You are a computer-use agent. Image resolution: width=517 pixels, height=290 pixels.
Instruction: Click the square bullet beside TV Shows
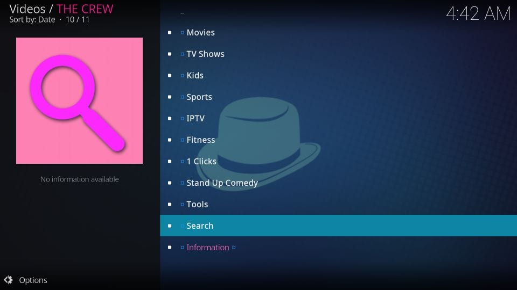tap(170, 54)
